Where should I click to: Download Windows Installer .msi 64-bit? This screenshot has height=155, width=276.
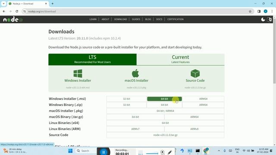(164, 99)
